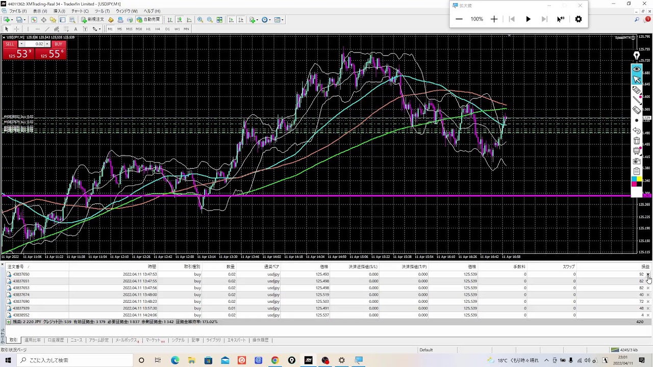Open the magnifier settings gear

click(578, 19)
